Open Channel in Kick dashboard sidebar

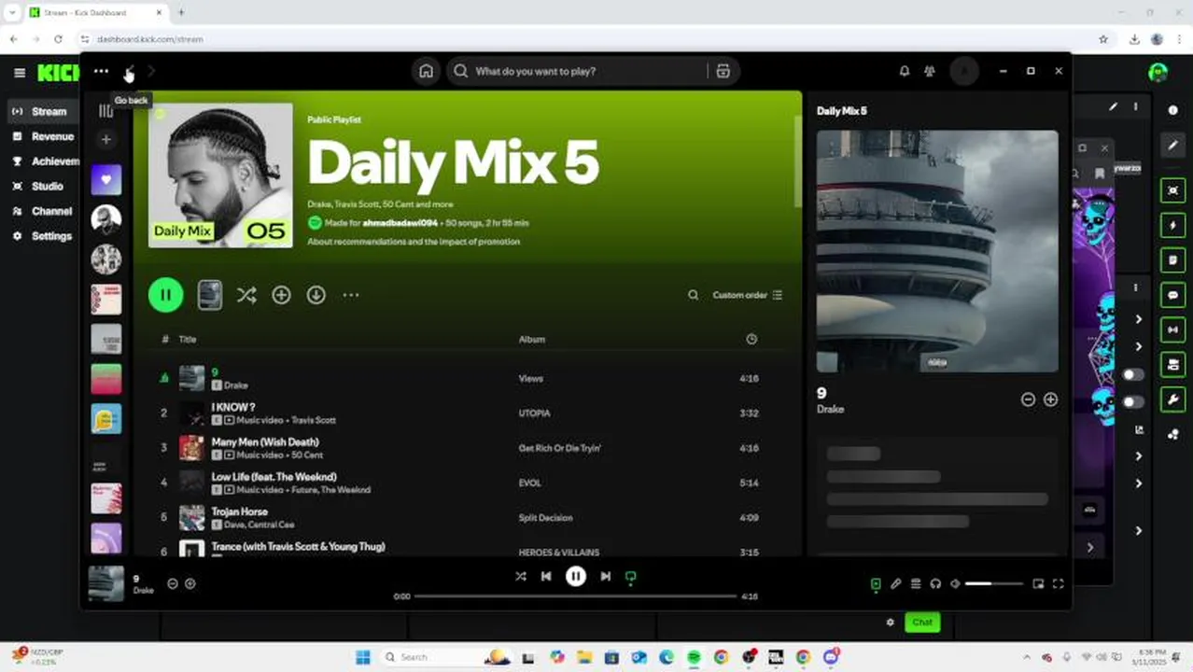pyautogui.click(x=42, y=211)
